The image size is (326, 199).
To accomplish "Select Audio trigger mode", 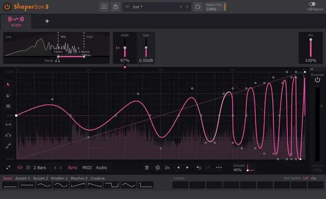I will point(102,168).
